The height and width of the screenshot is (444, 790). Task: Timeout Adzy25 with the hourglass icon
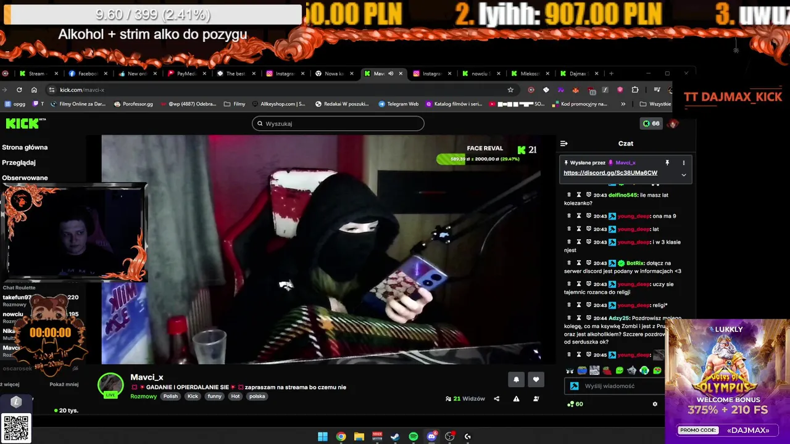point(579,318)
